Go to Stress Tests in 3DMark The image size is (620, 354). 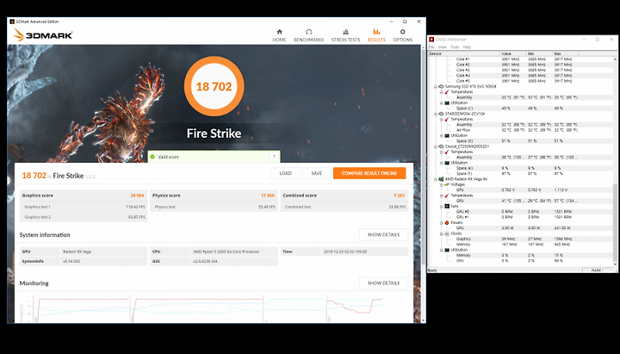345,35
